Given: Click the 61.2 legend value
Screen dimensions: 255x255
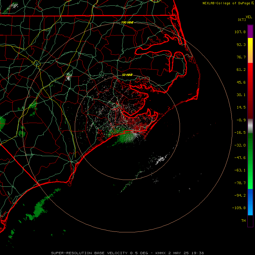Looking at the screenshot, I should 241,70.
